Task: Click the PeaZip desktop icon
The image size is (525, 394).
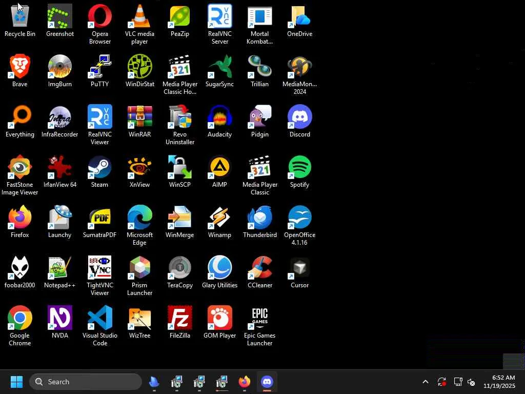Action: pos(180,16)
